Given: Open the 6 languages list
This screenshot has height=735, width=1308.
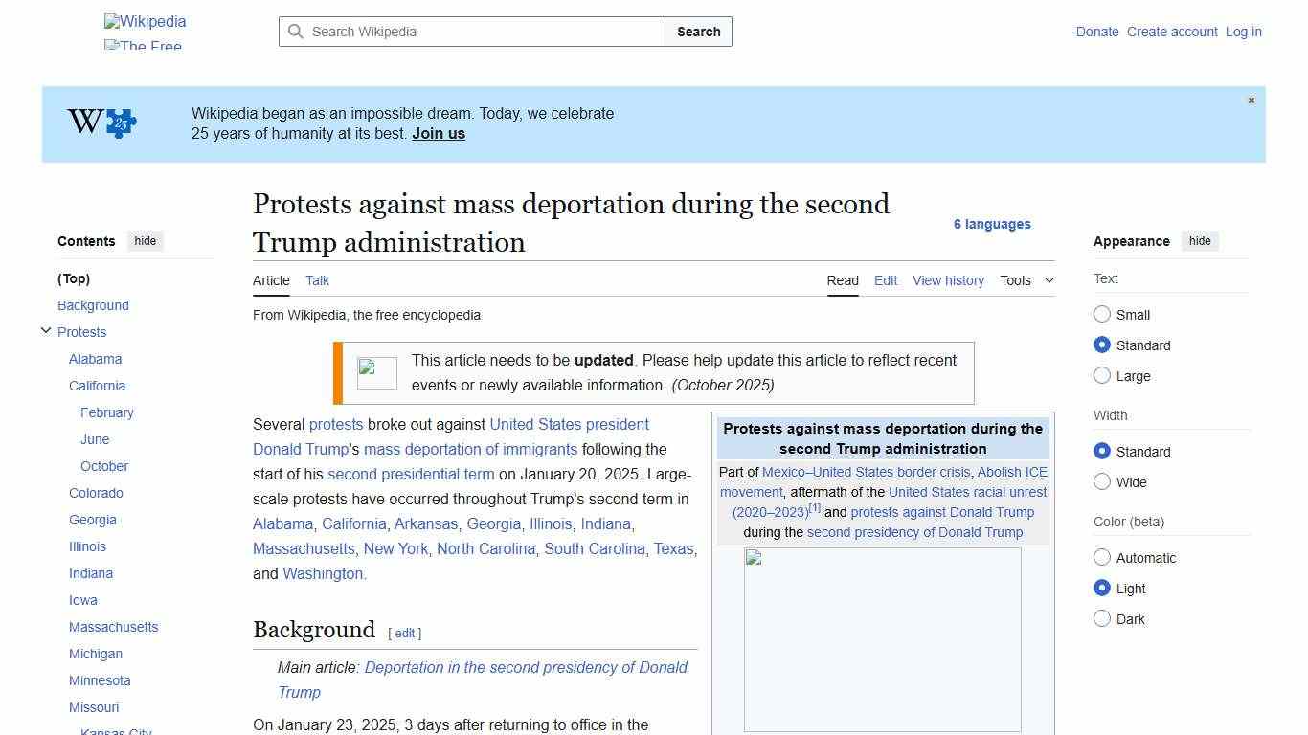Looking at the screenshot, I should click(992, 224).
